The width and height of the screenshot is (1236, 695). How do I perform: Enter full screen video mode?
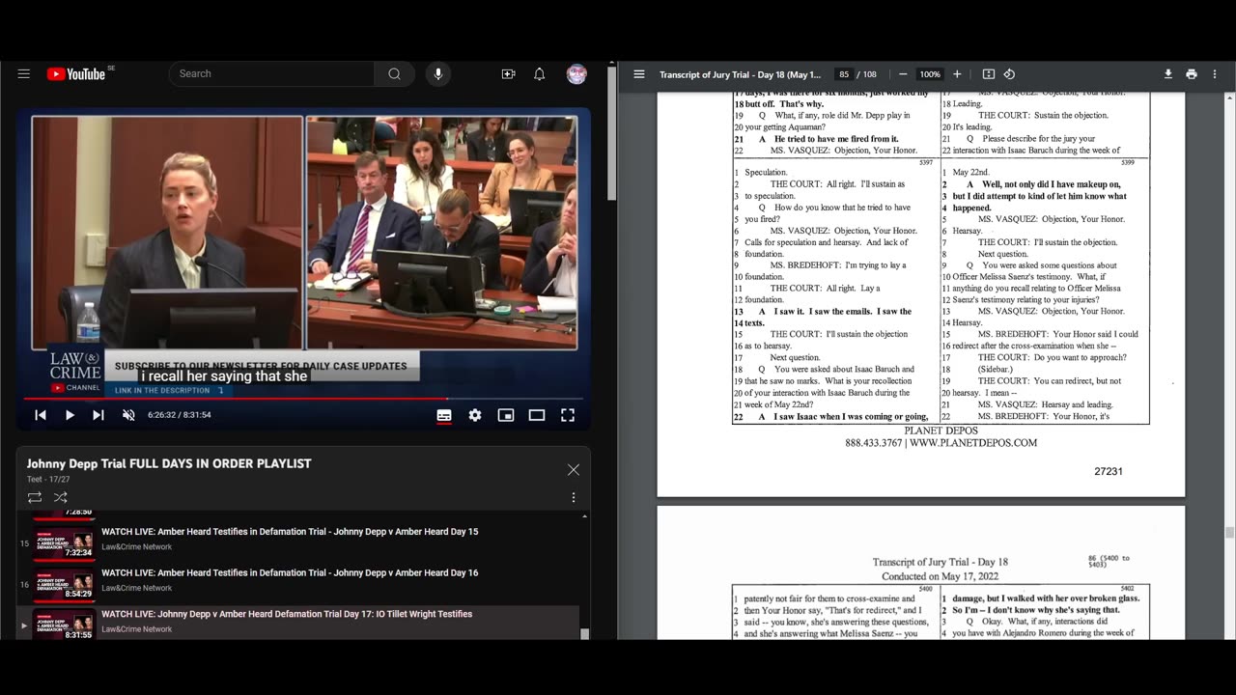(x=568, y=415)
